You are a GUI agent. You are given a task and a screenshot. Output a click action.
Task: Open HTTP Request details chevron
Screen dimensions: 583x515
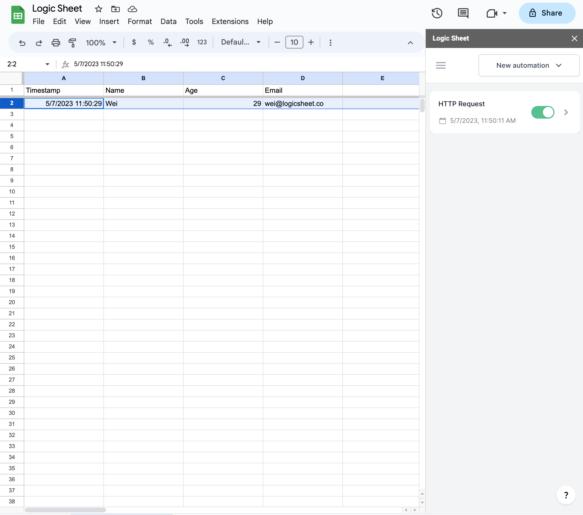(x=566, y=112)
